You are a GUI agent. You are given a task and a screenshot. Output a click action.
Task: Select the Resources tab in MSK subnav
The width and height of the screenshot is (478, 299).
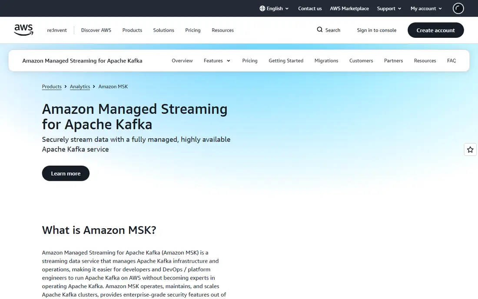425,61
